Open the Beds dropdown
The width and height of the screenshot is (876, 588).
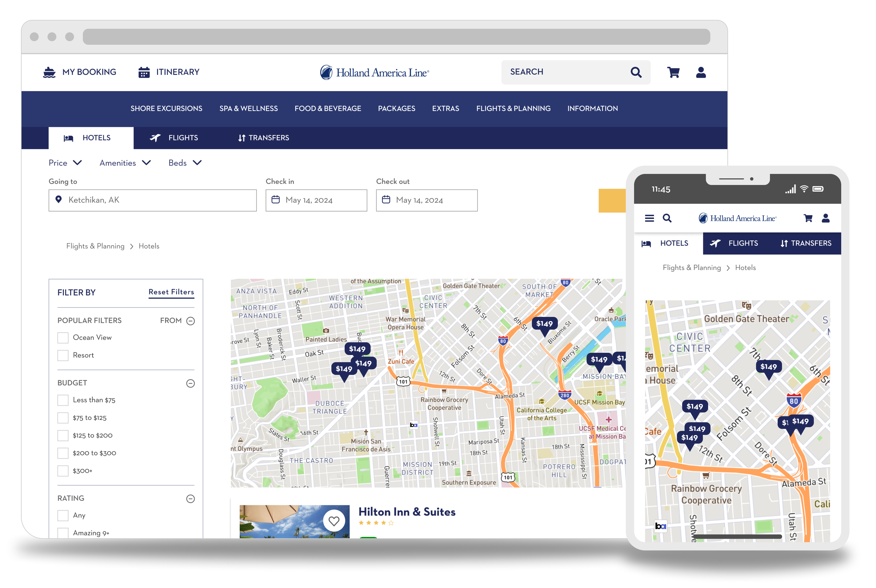pyautogui.click(x=185, y=163)
